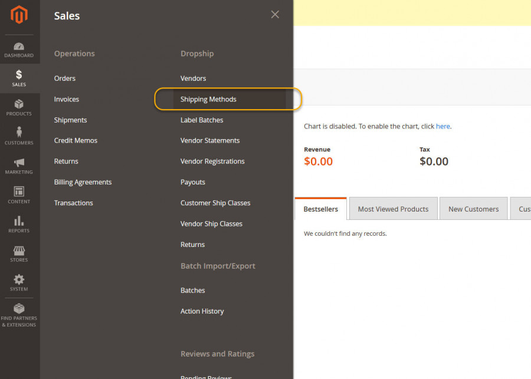The height and width of the screenshot is (379, 531).
Task: Open Vendor Registrations menu item
Action: point(212,162)
